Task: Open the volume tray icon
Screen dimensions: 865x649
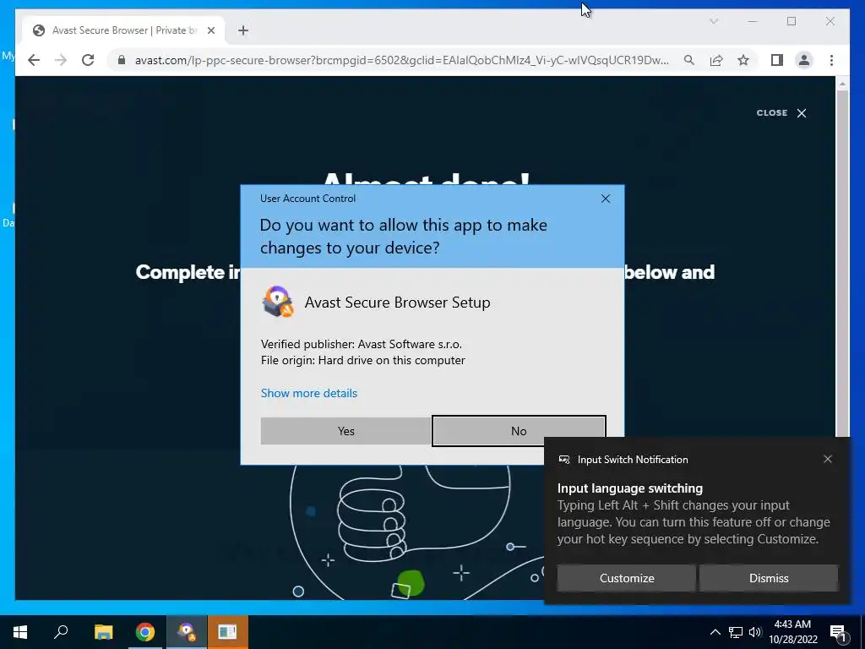Action: [755, 632]
